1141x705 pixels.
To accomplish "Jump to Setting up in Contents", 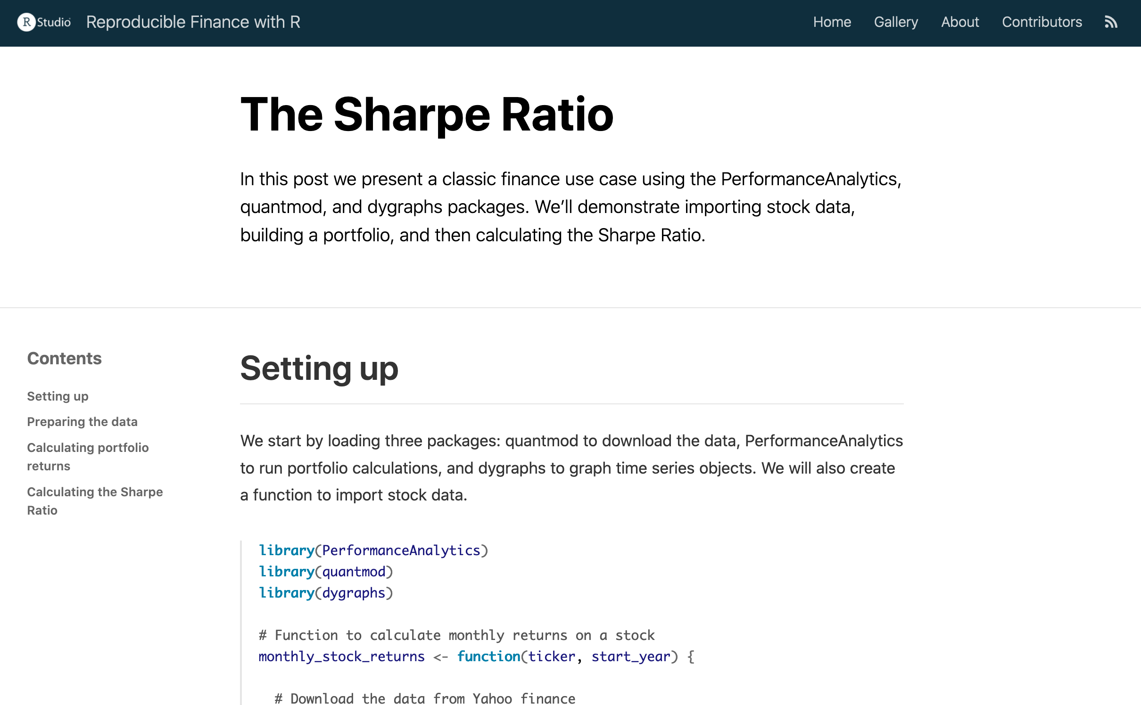I will tap(58, 396).
